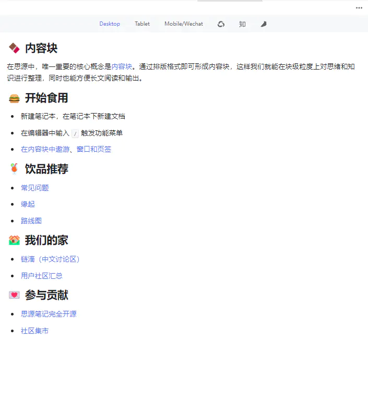The width and height of the screenshot is (368, 406).
Task: Click the Yuque feather copy icon
Action: 264,24
